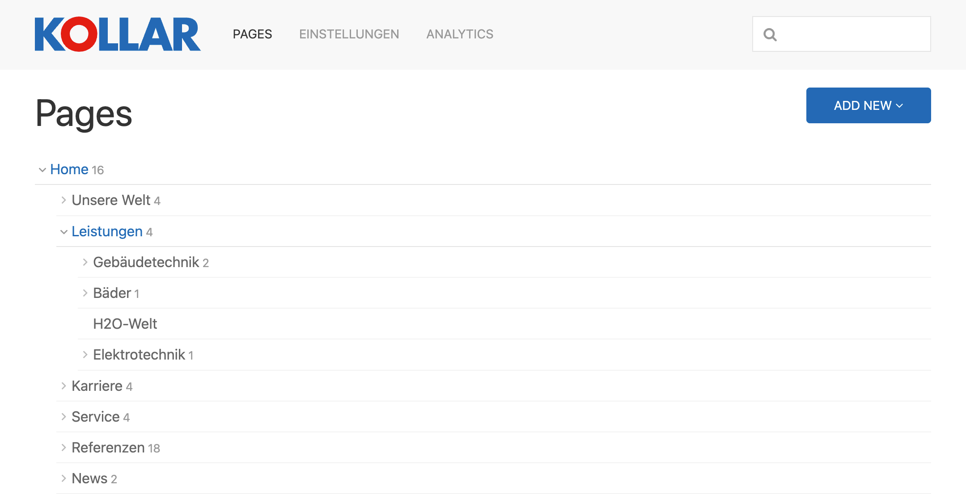The image size is (966, 494).
Task: Switch to the Analytics section
Action: point(460,34)
